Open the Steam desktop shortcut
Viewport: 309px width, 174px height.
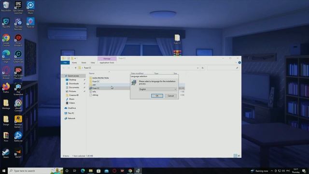pos(6,153)
